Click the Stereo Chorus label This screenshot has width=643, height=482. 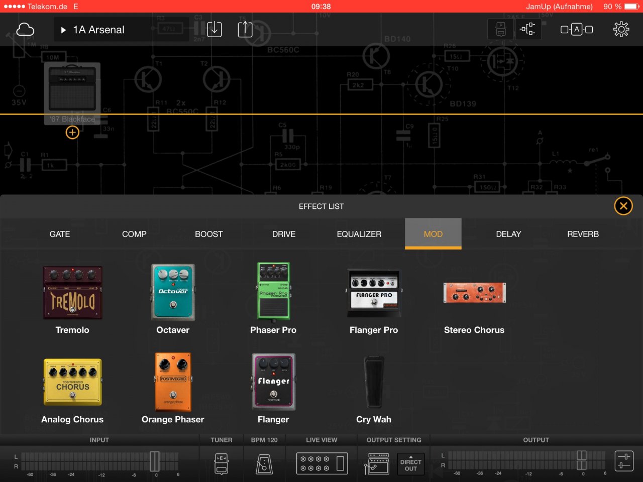tap(474, 330)
